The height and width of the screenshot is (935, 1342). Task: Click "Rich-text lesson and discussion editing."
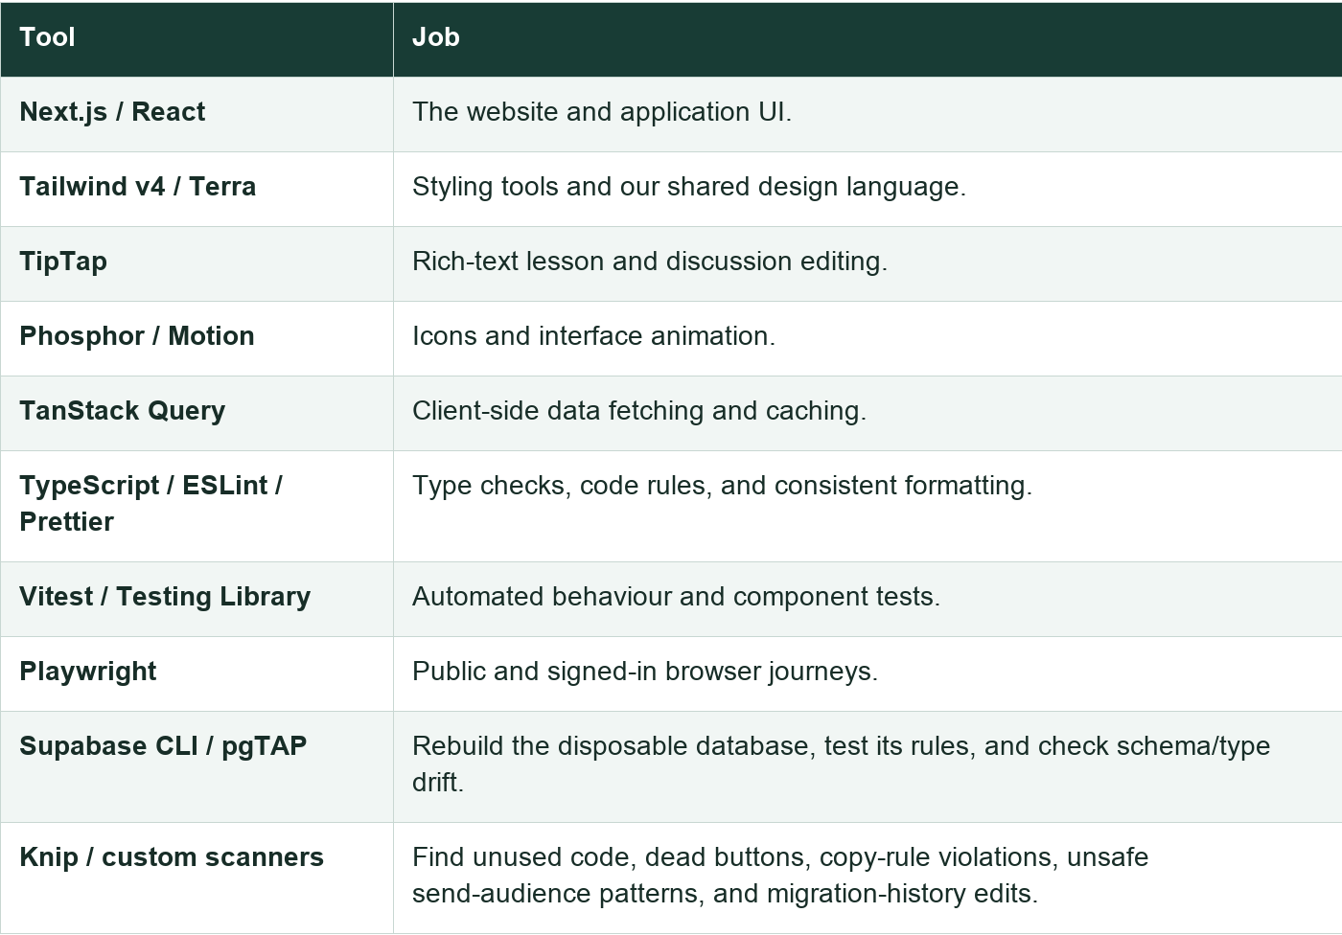tap(650, 262)
